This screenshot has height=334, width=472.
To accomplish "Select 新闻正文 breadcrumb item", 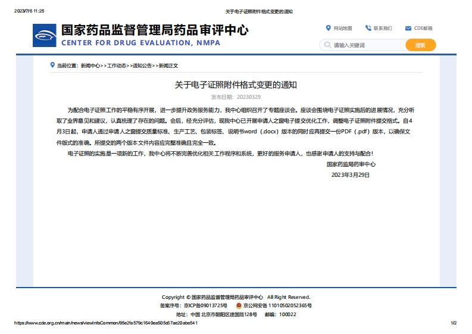I will [168, 65].
